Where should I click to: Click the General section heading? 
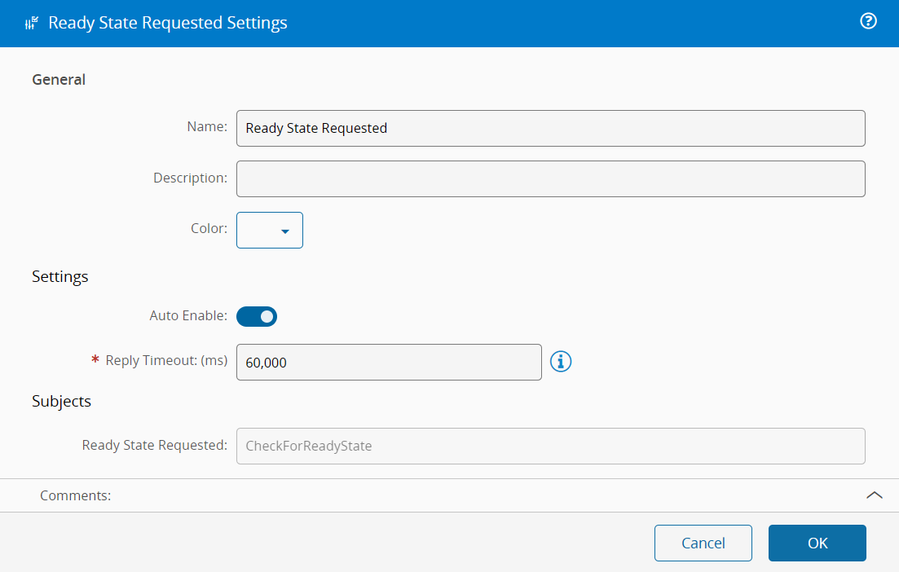coord(58,79)
